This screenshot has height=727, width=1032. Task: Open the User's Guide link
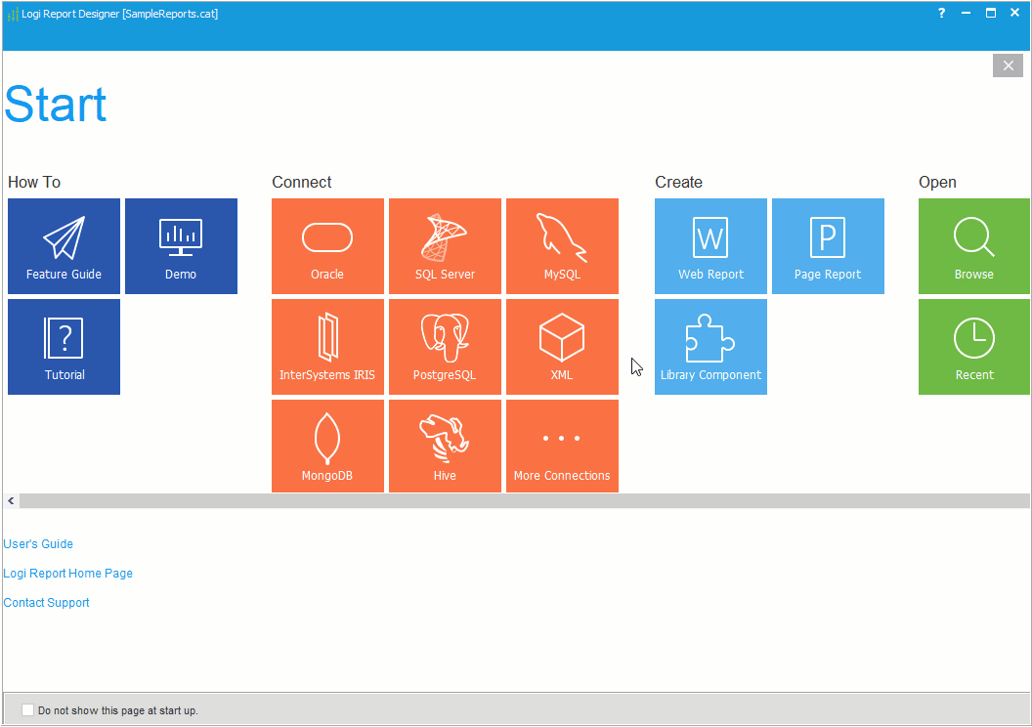pos(37,543)
